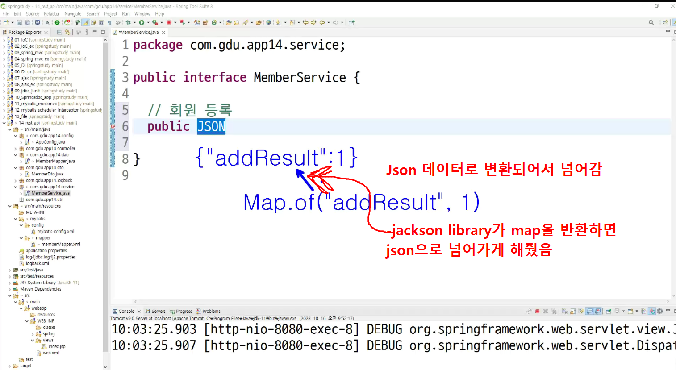The image size is (676, 370).
Task: Open the File menu
Action: pyautogui.click(x=5, y=14)
